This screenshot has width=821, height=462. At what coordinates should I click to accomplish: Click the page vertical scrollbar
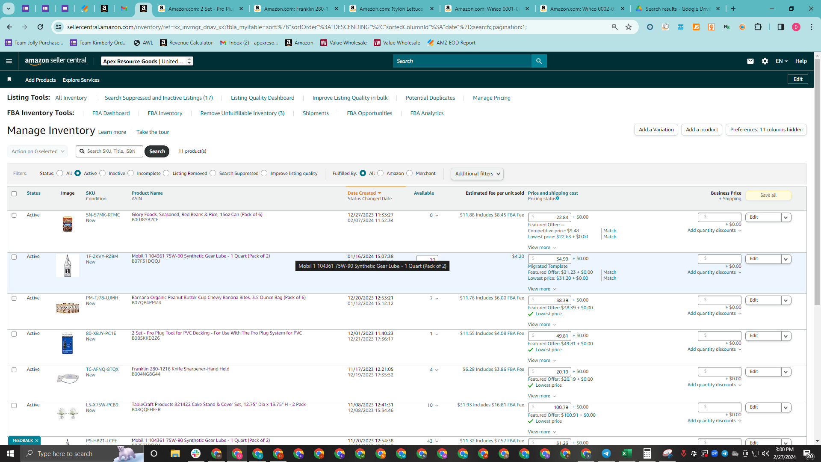click(817, 182)
